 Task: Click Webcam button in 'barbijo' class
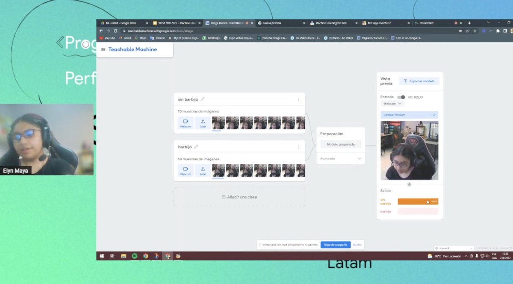[x=186, y=170]
